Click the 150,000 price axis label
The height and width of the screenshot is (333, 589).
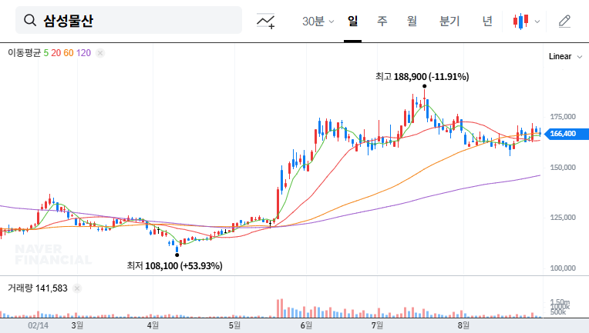[563, 168]
